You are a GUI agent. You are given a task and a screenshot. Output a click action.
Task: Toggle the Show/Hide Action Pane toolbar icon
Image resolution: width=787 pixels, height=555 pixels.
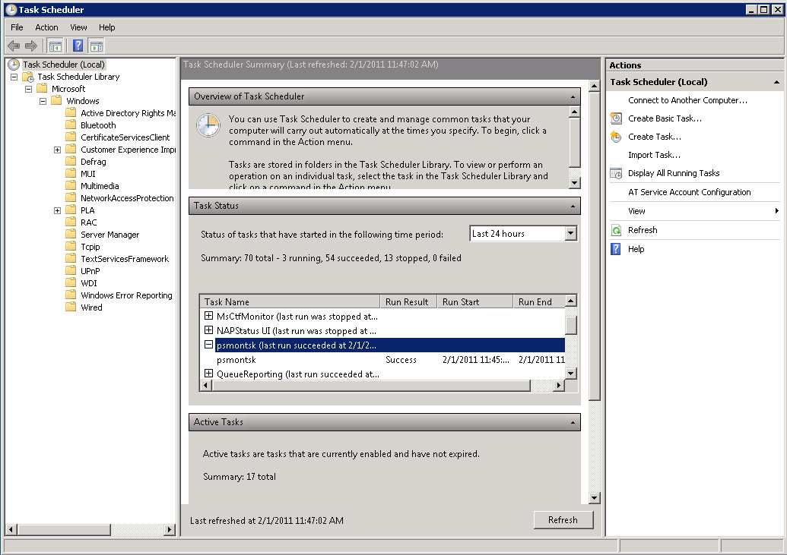point(96,46)
